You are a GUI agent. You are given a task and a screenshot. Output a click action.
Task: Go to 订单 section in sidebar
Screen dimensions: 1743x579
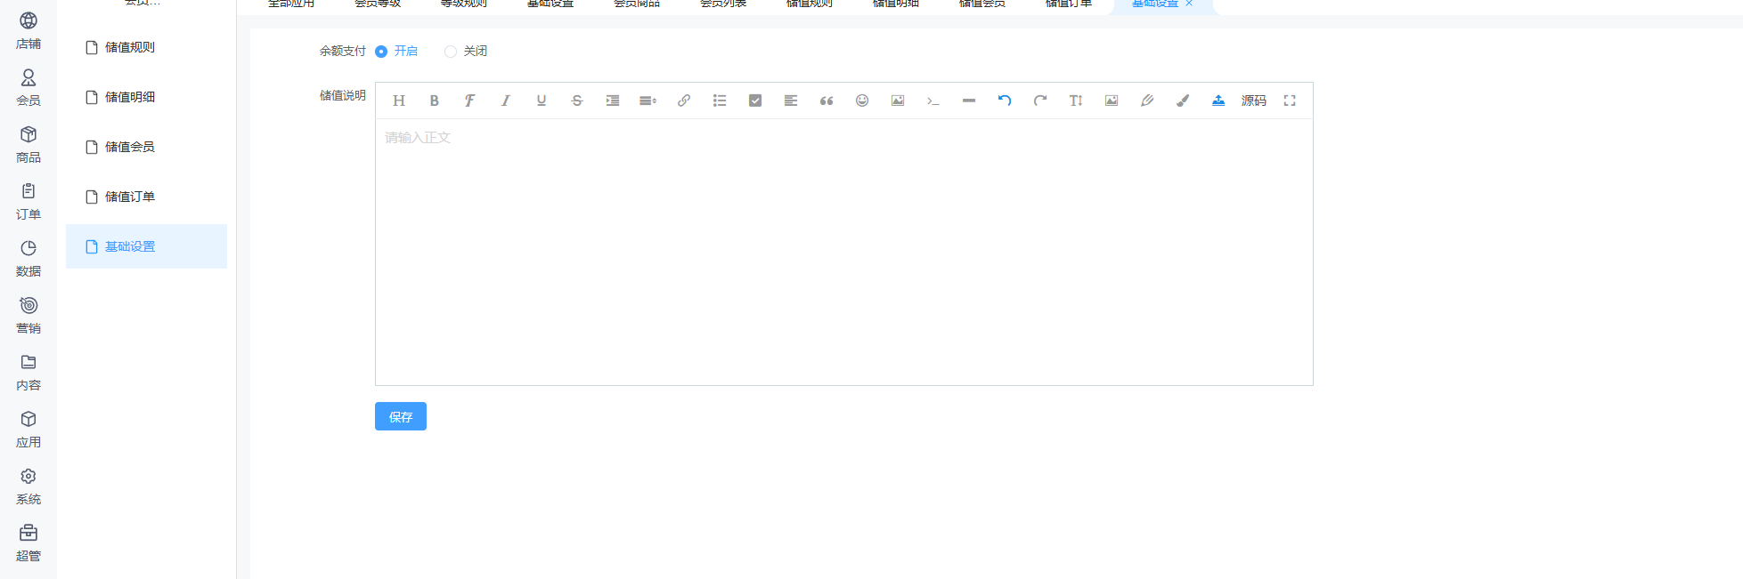pyautogui.click(x=29, y=202)
